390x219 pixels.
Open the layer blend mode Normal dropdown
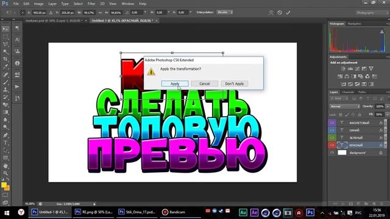coord(344,106)
